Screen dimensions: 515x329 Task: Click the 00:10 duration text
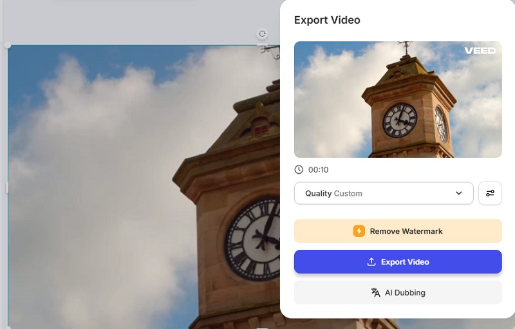click(x=318, y=170)
